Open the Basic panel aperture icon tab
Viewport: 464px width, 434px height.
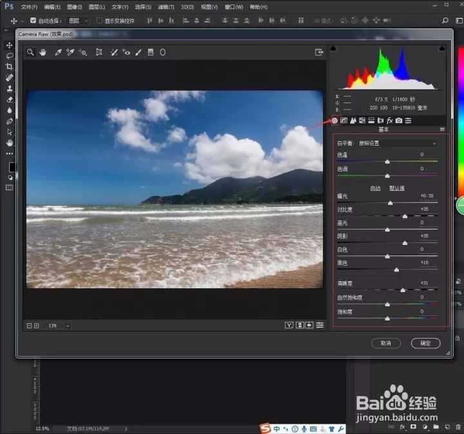point(334,121)
